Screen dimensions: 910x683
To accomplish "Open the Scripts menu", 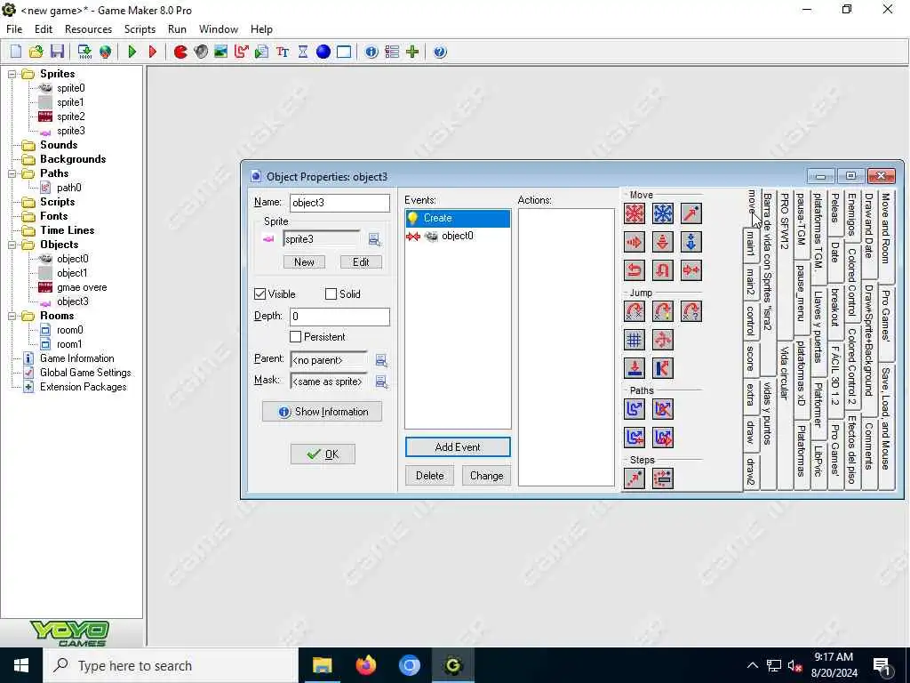I will click(x=140, y=29).
